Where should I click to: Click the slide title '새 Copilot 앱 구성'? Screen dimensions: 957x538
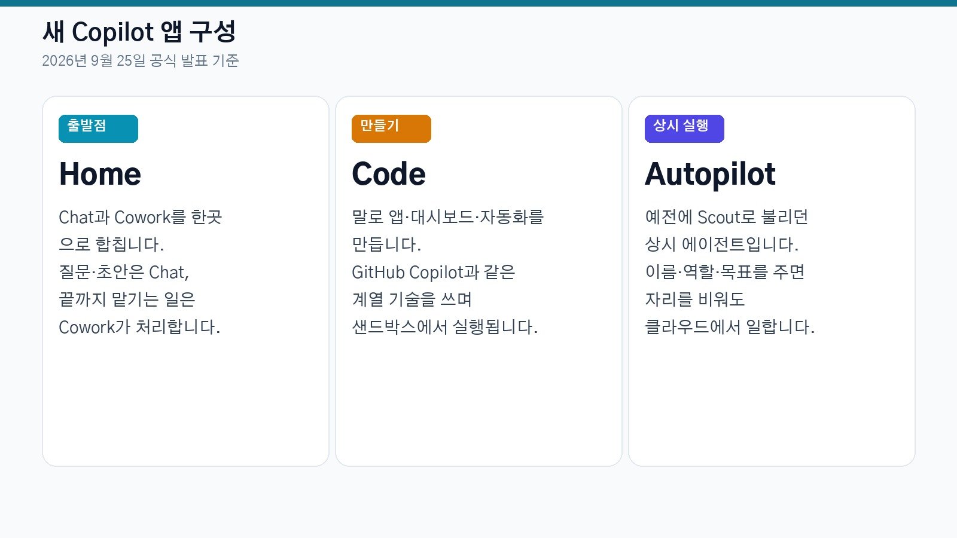pos(139,32)
